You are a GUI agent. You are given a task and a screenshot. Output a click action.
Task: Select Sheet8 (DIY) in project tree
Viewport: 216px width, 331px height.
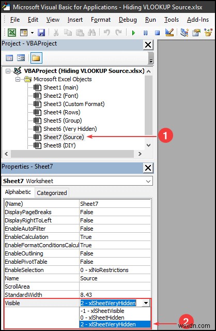pos(59,145)
